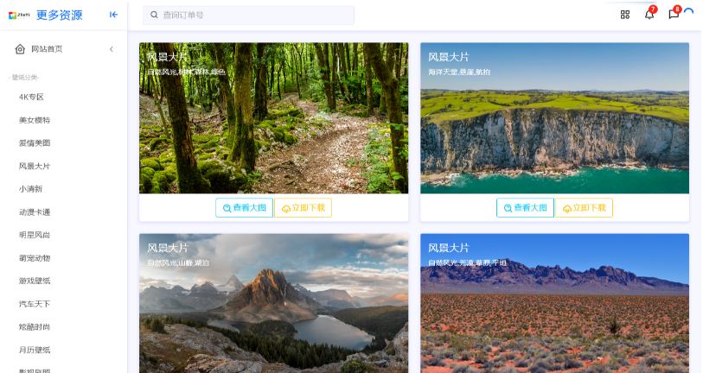The image size is (703, 373).
Task: Select 风景大片 in the sidebar
Action: point(35,166)
